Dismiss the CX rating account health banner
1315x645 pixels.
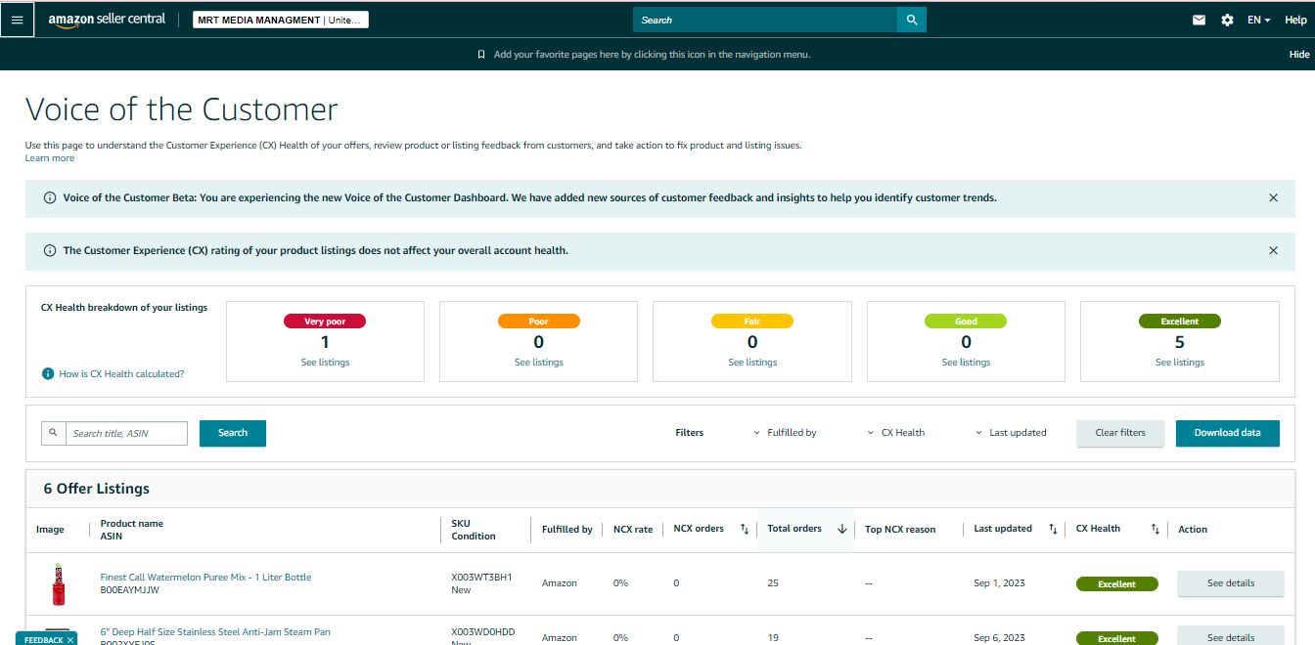[1273, 250]
